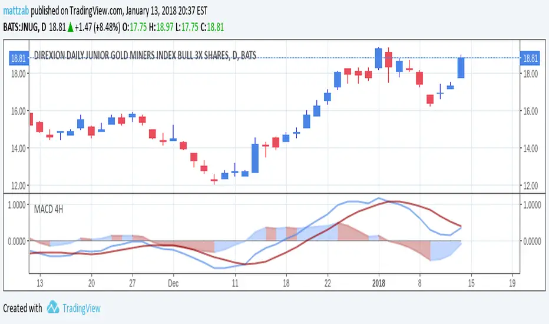Click the TradingView logo icon

pos(53,307)
